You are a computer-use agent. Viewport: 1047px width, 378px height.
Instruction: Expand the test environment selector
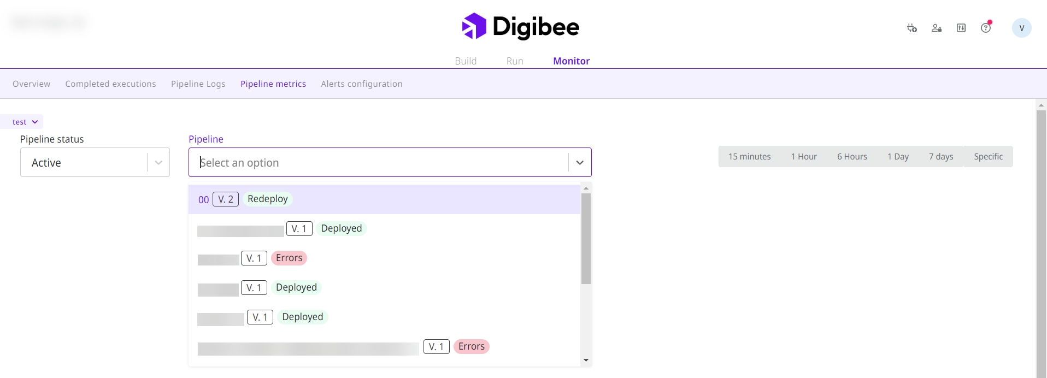tap(25, 122)
